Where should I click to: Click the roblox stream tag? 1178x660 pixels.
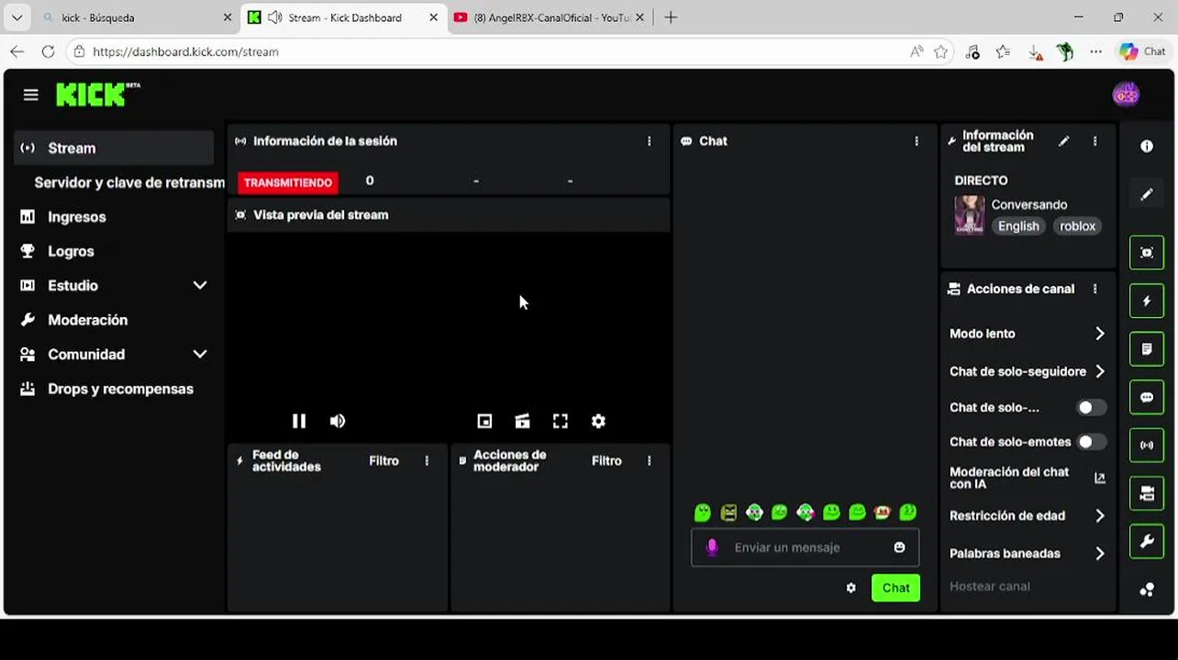[x=1077, y=226]
